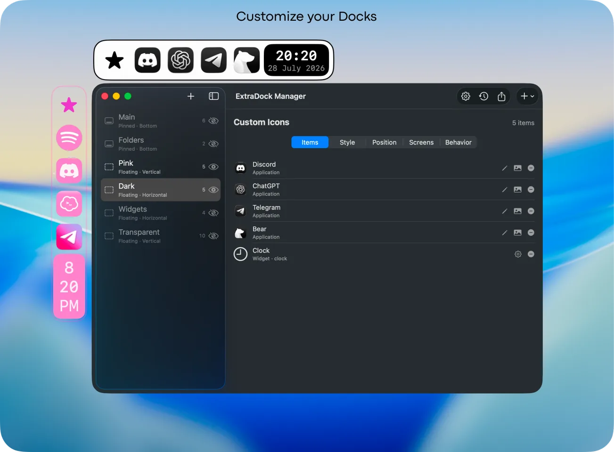Screen dimensions: 614x452
Task: Open Telegram from the dark horizontal dock
Action: (x=213, y=60)
